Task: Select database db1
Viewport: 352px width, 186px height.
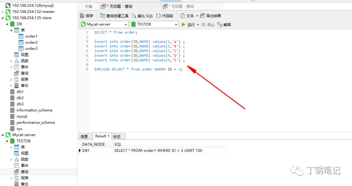Action: pos(20,92)
